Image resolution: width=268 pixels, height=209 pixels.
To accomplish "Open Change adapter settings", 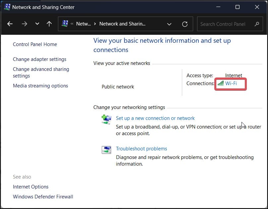I will coord(39,59).
